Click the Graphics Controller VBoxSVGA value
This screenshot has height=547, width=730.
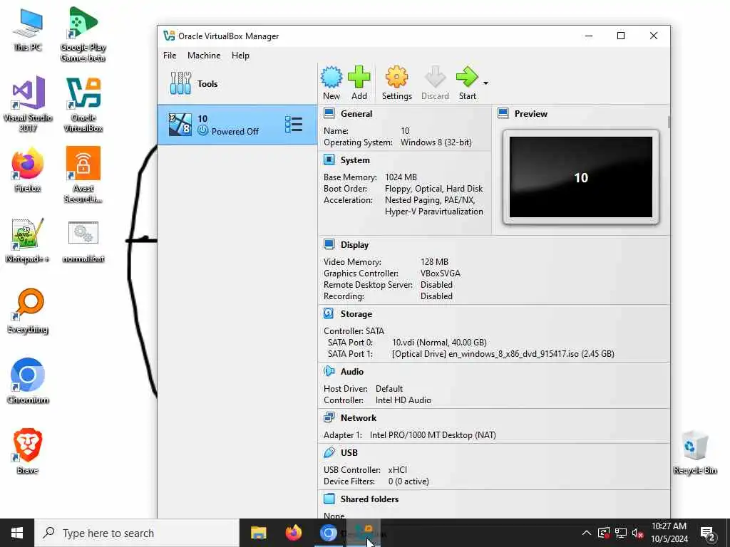click(441, 273)
